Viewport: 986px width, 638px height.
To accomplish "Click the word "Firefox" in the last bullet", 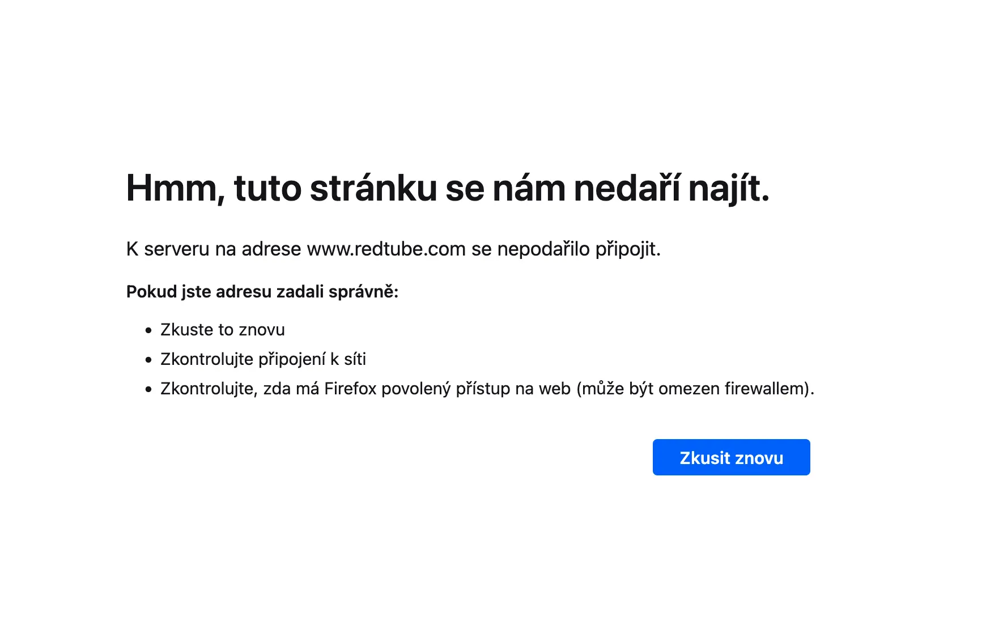I will point(350,389).
